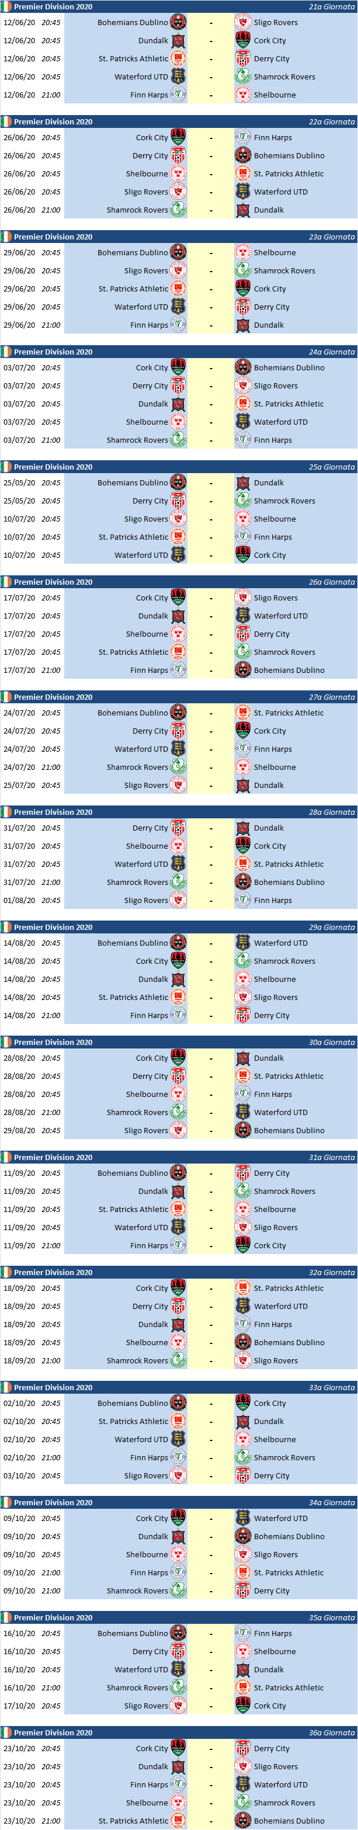Click Finn Harps team name in 27a Giornata
This screenshot has width=358, height=1830.
click(273, 749)
